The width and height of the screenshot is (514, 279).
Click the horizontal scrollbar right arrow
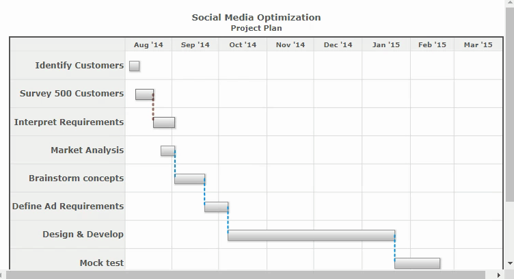499,275
